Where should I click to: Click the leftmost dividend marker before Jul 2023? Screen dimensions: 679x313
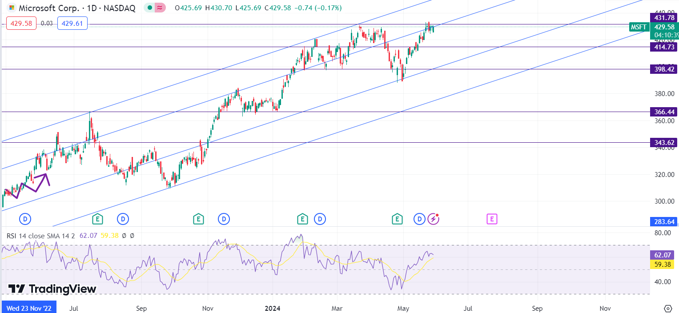pyautogui.click(x=25, y=219)
